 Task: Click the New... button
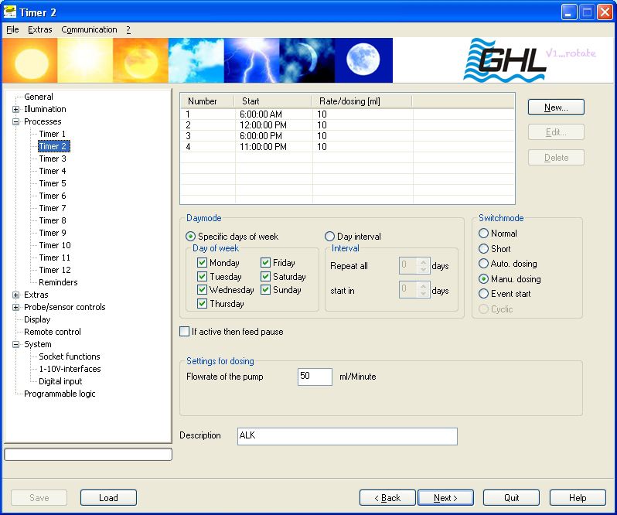tap(555, 107)
